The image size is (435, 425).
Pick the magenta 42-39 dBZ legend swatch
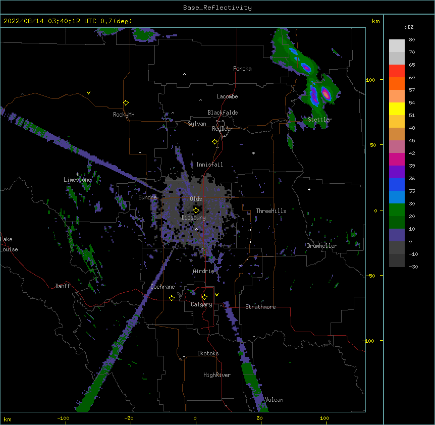(x=397, y=159)
